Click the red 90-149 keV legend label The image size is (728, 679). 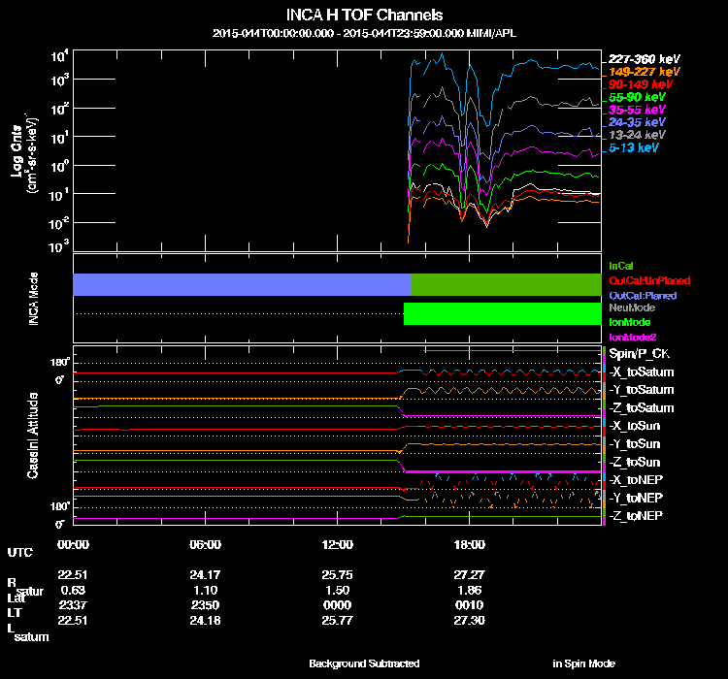point(641,84)
